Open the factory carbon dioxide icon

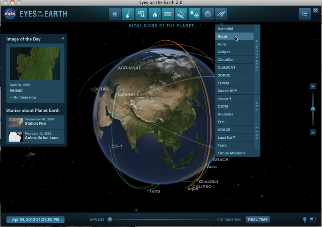tap(141, 14)
